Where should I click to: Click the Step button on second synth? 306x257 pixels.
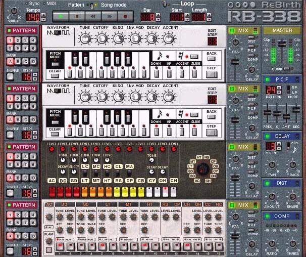(212, 133)
